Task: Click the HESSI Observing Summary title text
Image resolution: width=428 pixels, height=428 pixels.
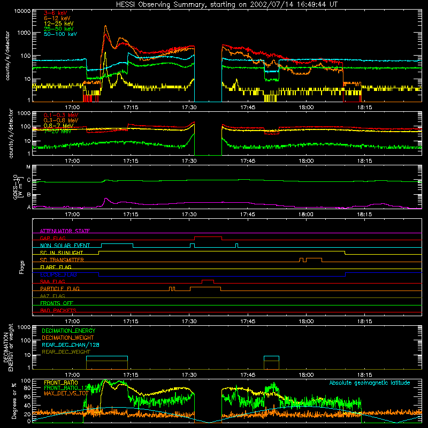Action: [x=226, y=5]
